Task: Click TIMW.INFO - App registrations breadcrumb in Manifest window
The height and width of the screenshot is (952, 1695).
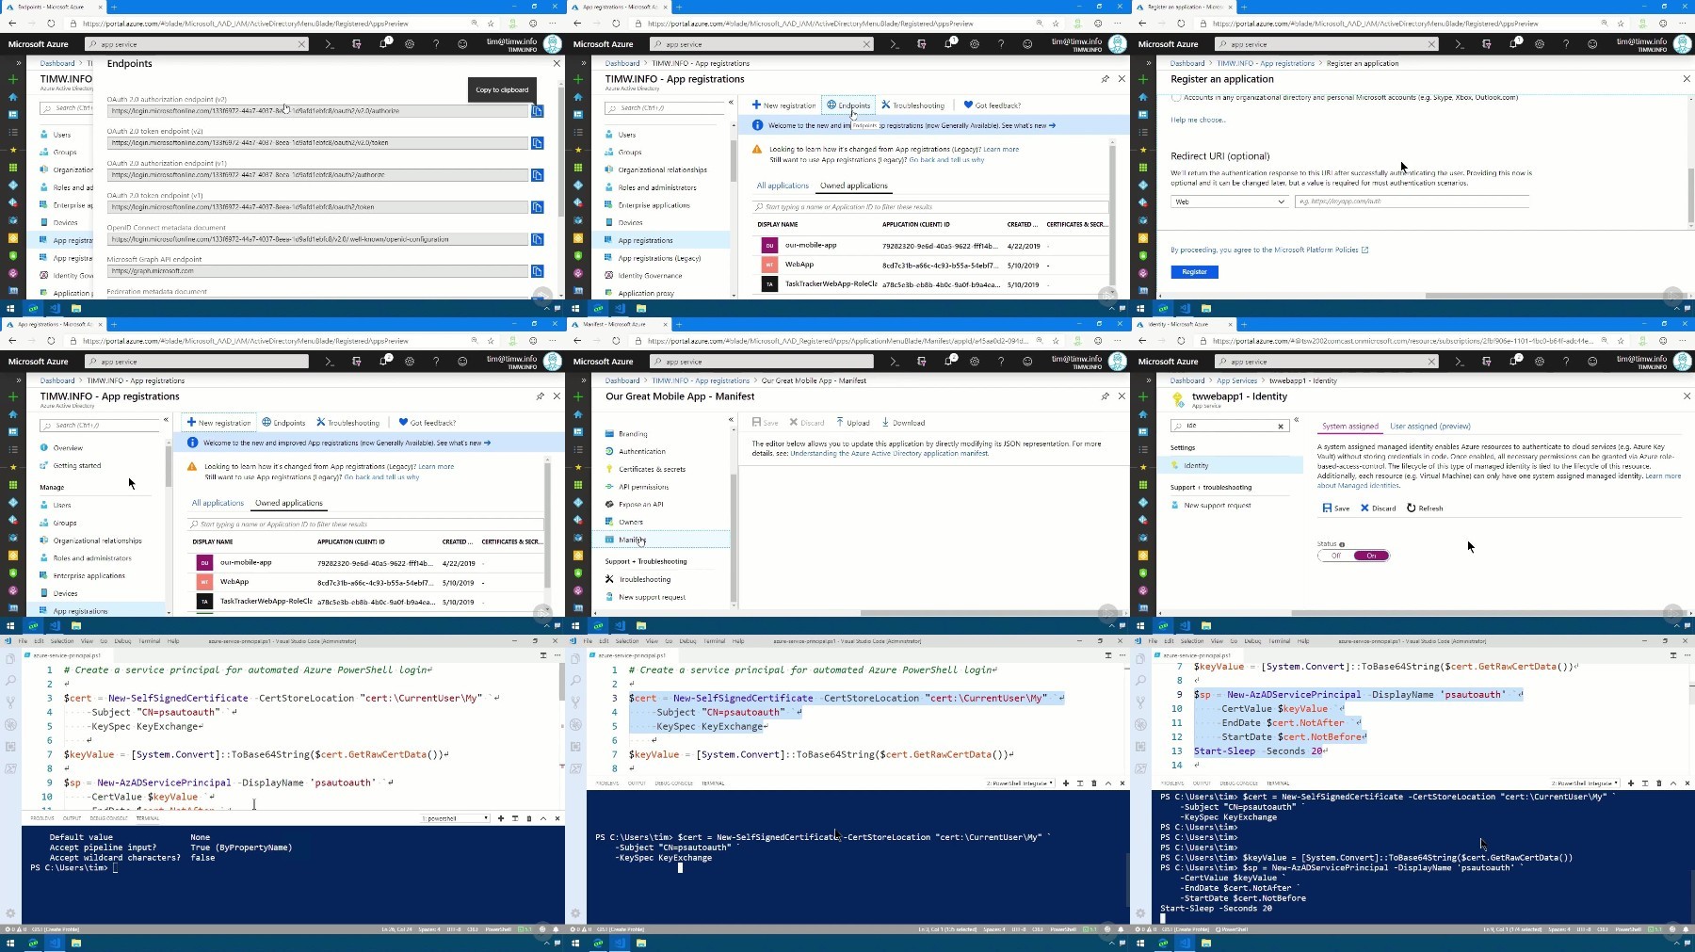Action: [701, 381]
